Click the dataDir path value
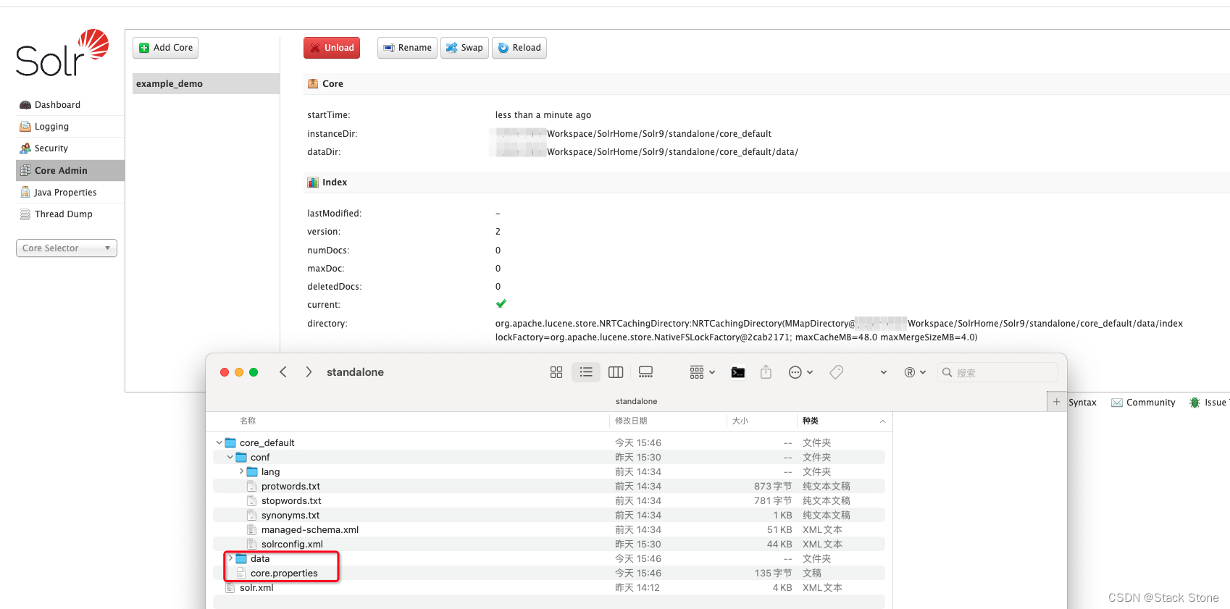The image size is (1230, 609). 646,152
